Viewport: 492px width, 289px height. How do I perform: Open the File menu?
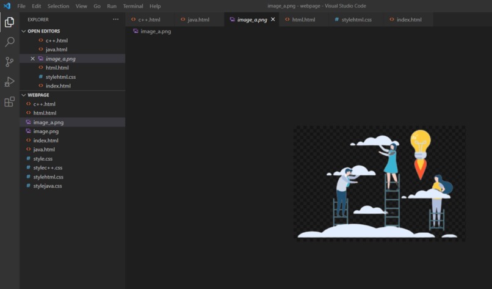21,6
